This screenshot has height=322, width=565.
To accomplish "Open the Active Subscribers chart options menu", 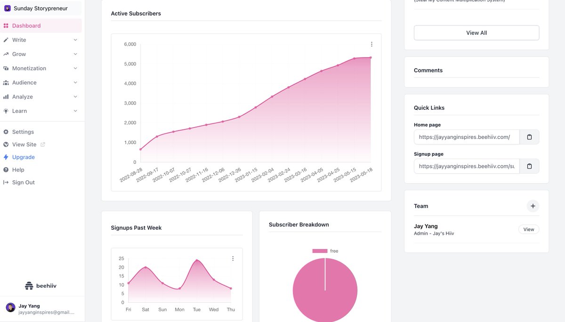I will tap(371, 44).
